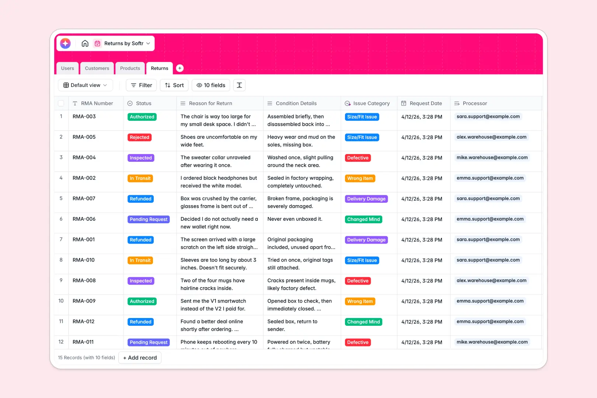The width and height of the screenshot is (597, 398).
Task: Click the Condition Details column header
Action: point(302,104)
